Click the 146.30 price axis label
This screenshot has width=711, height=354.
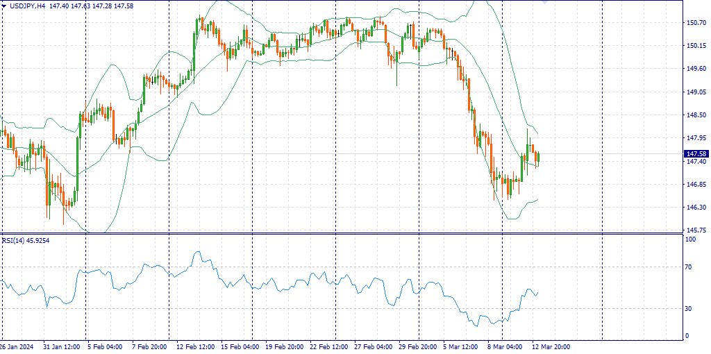click(696, 207)
